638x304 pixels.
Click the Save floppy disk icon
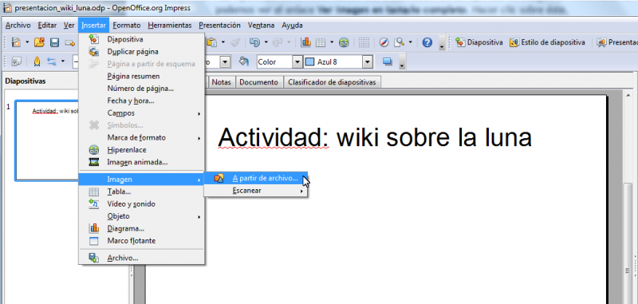coord(54,42)
